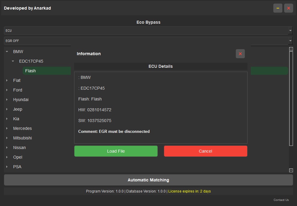Click the 'Eco Bypass' title text

(148, 22)
